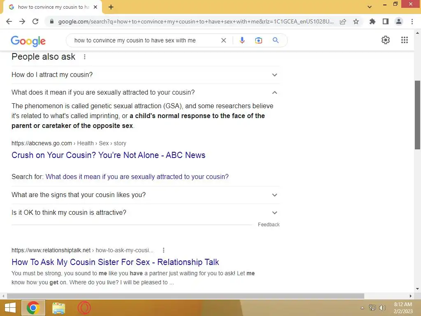Image resolution: width=421 pixels, height=316 pixels.
Task: Search by image with the camera icon
Action: pyautogui.click(x=258, y=40)
